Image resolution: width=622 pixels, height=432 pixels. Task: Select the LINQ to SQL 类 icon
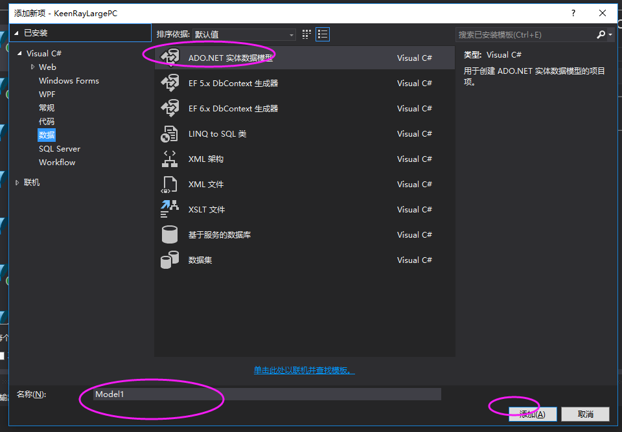click(x=169, y=133)
